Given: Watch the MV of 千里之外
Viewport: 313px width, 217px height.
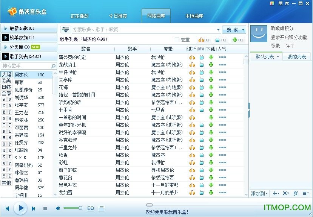Looking at the screenshot, I should pos(202,147).
